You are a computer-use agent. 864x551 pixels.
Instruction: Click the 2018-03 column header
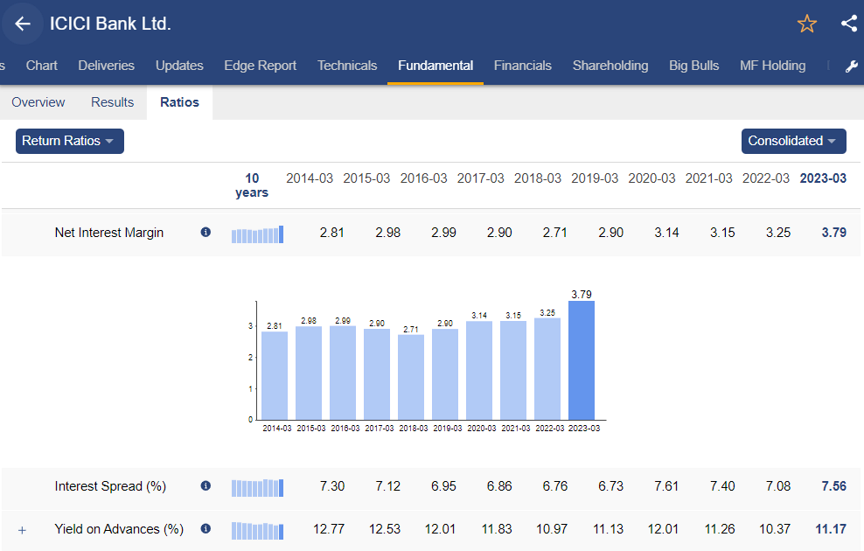pyautogui.click(x=538, y=178)
